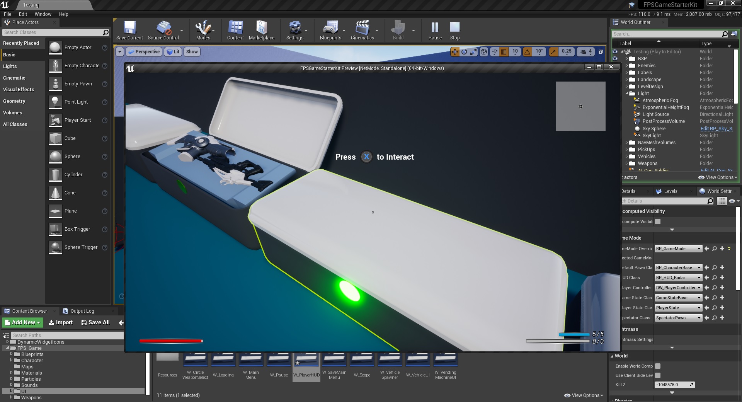Viewport: 742px width, 402px height.
Task: Enable Use Client Side Level checkbox
Action: 658,375
